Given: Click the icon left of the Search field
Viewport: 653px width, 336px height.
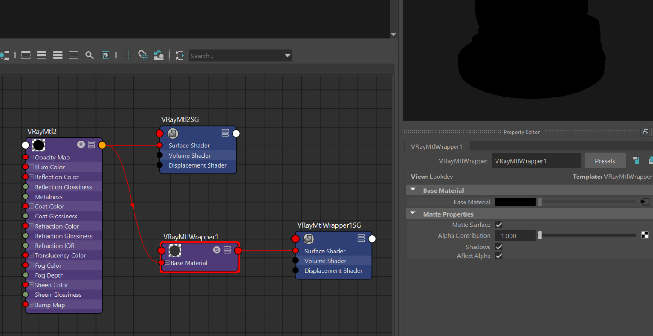Looking at the screenshot, I should pyautogui.click(x=180, y=55).
